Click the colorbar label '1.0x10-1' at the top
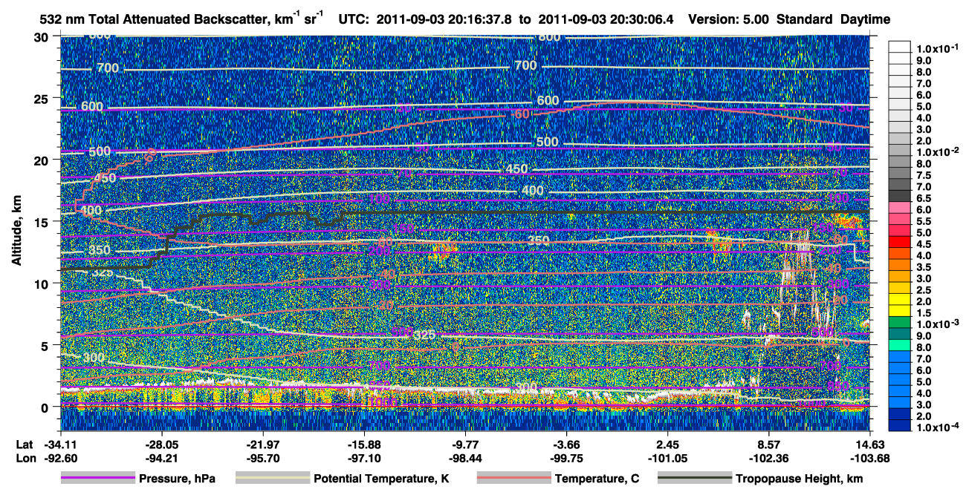 pyautogui.click(x=939, y=48)
